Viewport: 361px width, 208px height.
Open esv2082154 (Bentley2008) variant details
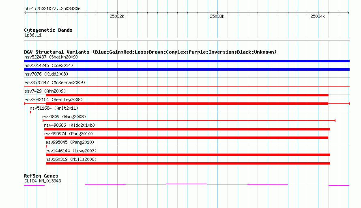click(x=54, y=100)
